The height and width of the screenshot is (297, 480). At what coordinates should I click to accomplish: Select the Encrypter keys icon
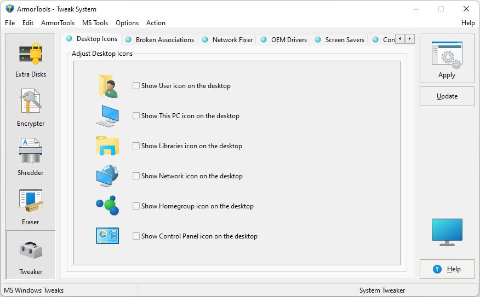click(x=31, y=102)
